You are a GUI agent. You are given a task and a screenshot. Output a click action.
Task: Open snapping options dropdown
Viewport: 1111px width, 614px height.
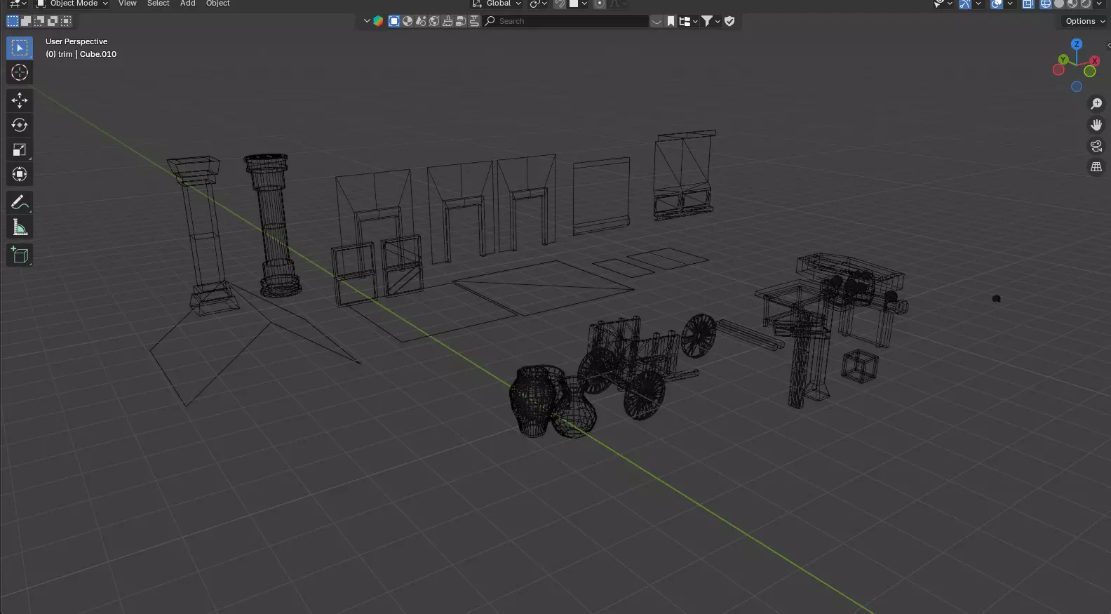[579, 4]
